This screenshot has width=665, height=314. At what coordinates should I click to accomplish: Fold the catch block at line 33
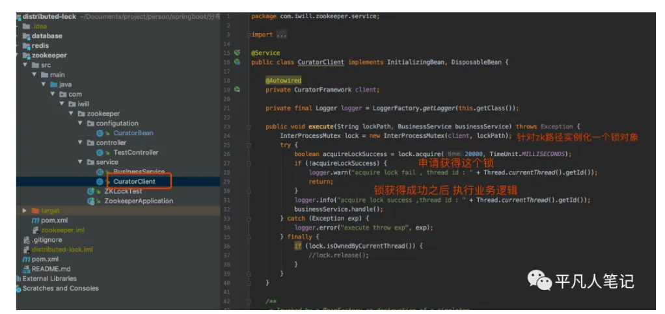249,218
